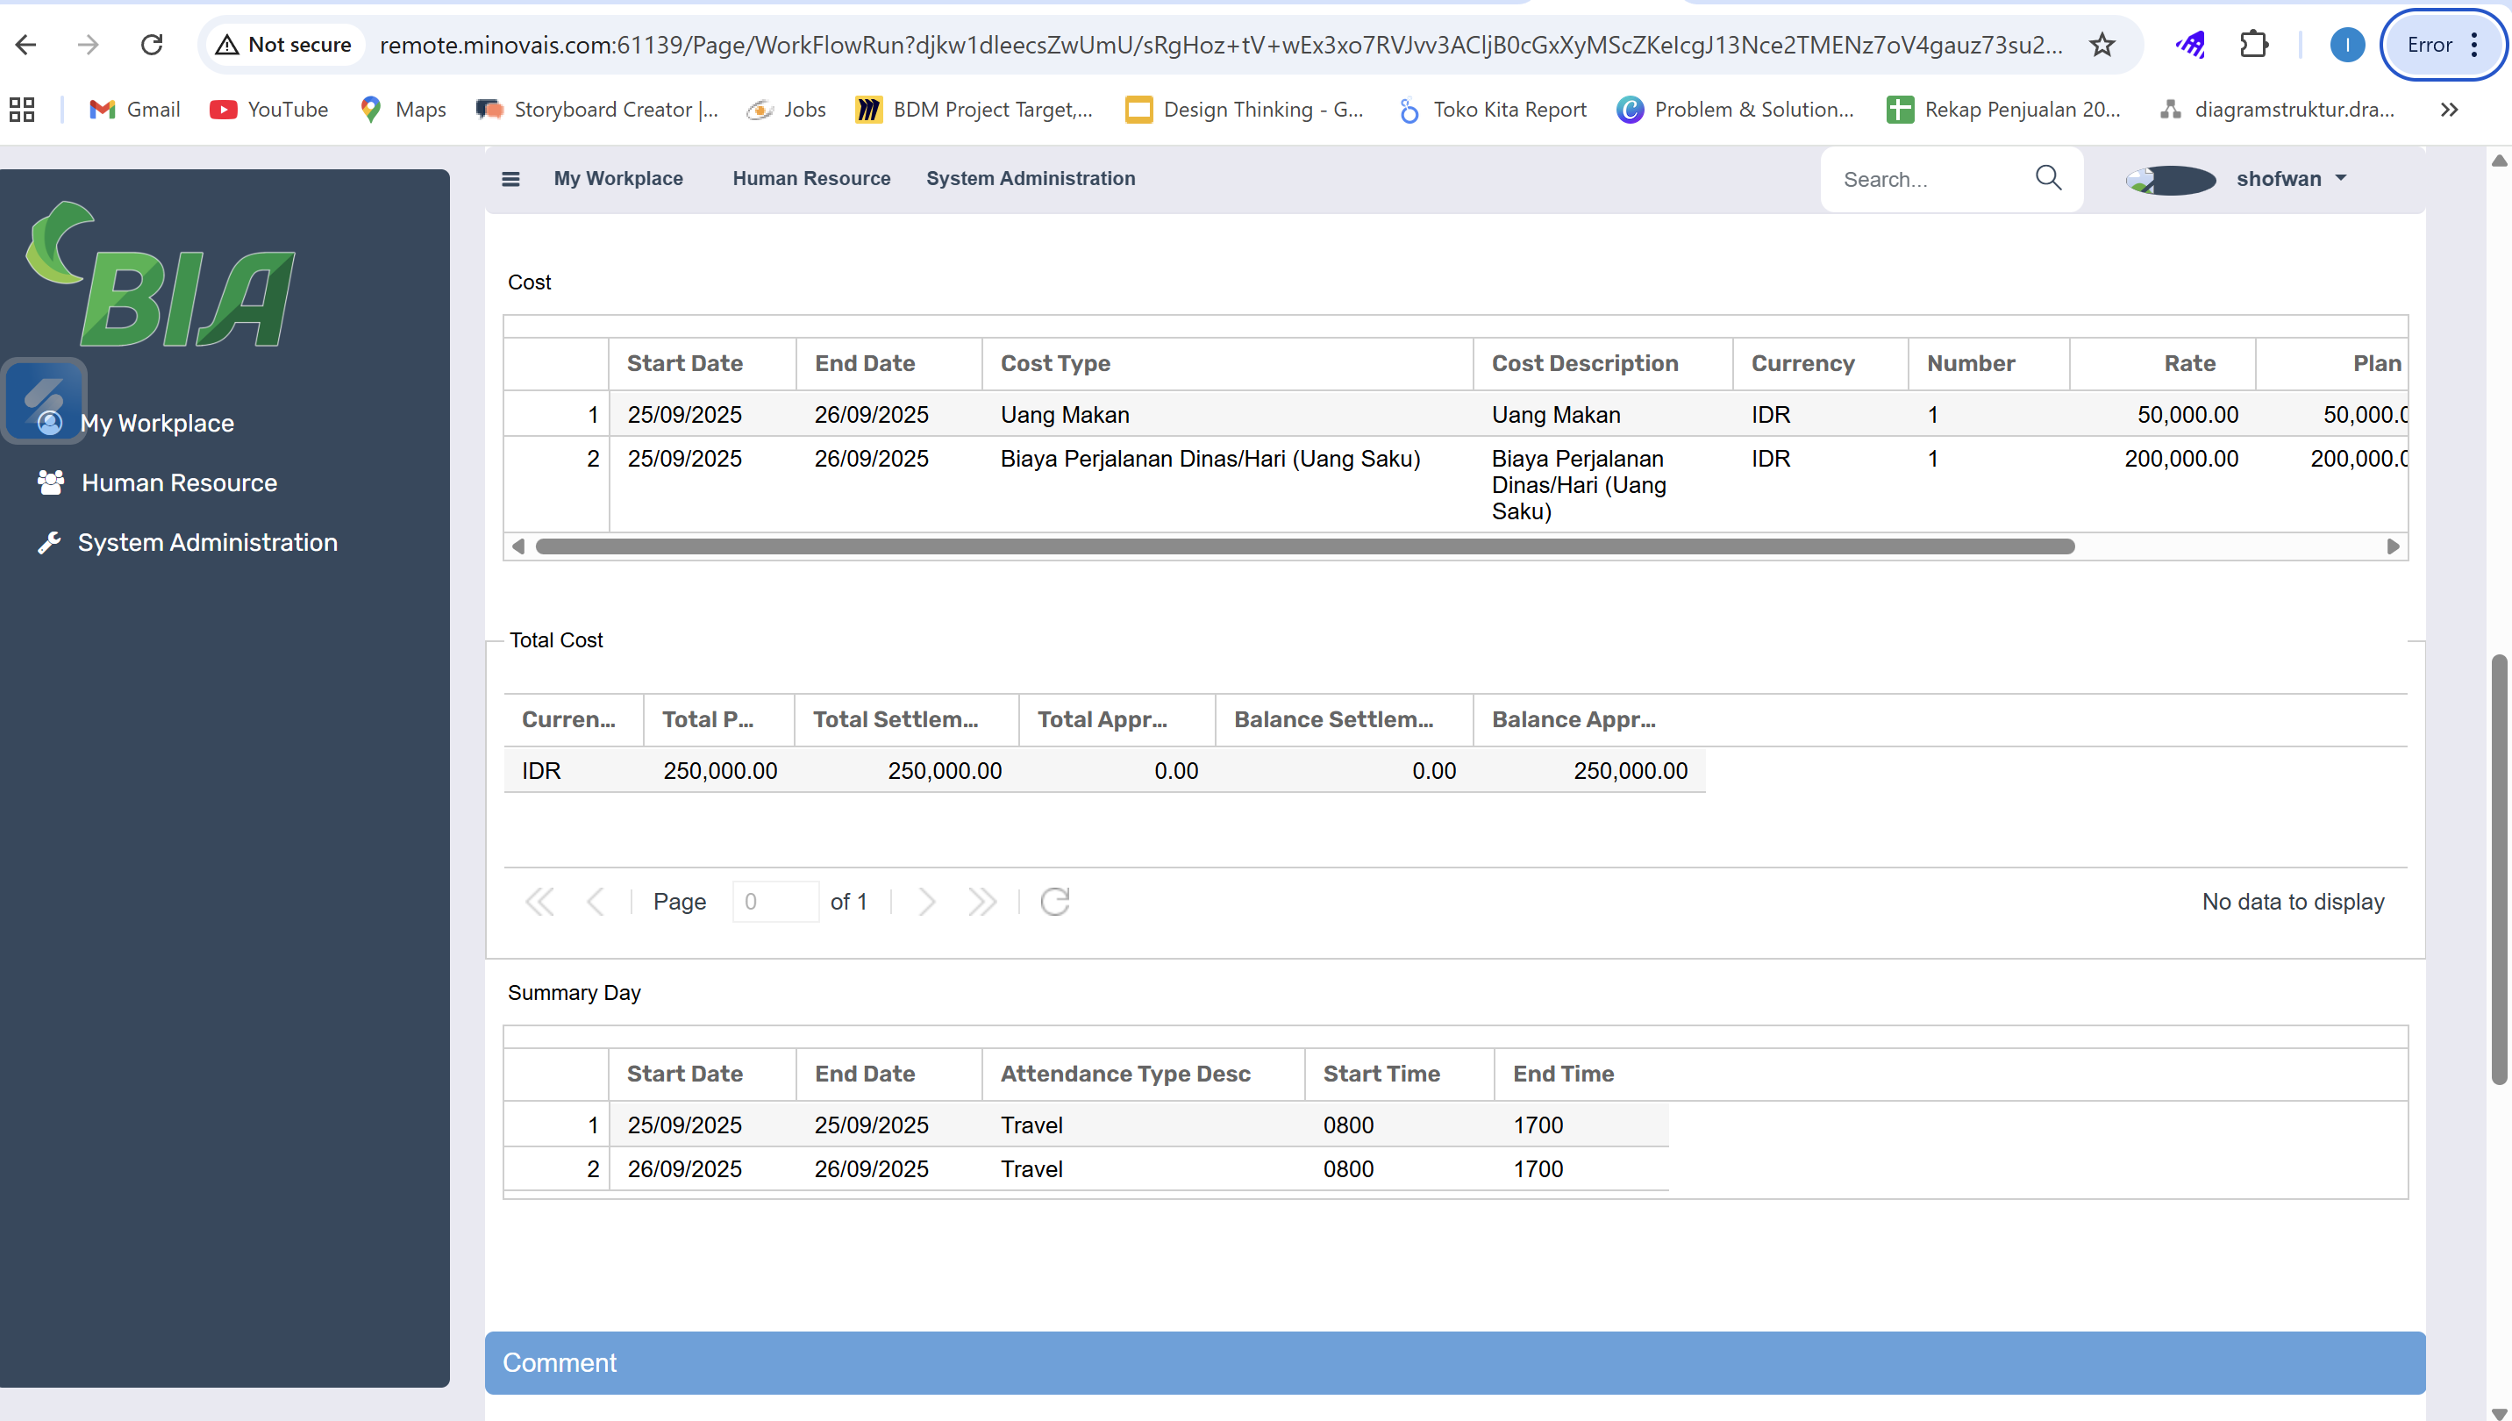Open Chrome Error menu button
Image resolution: width=2512 pixels, height=1421 pixels.
[2442, 45]
